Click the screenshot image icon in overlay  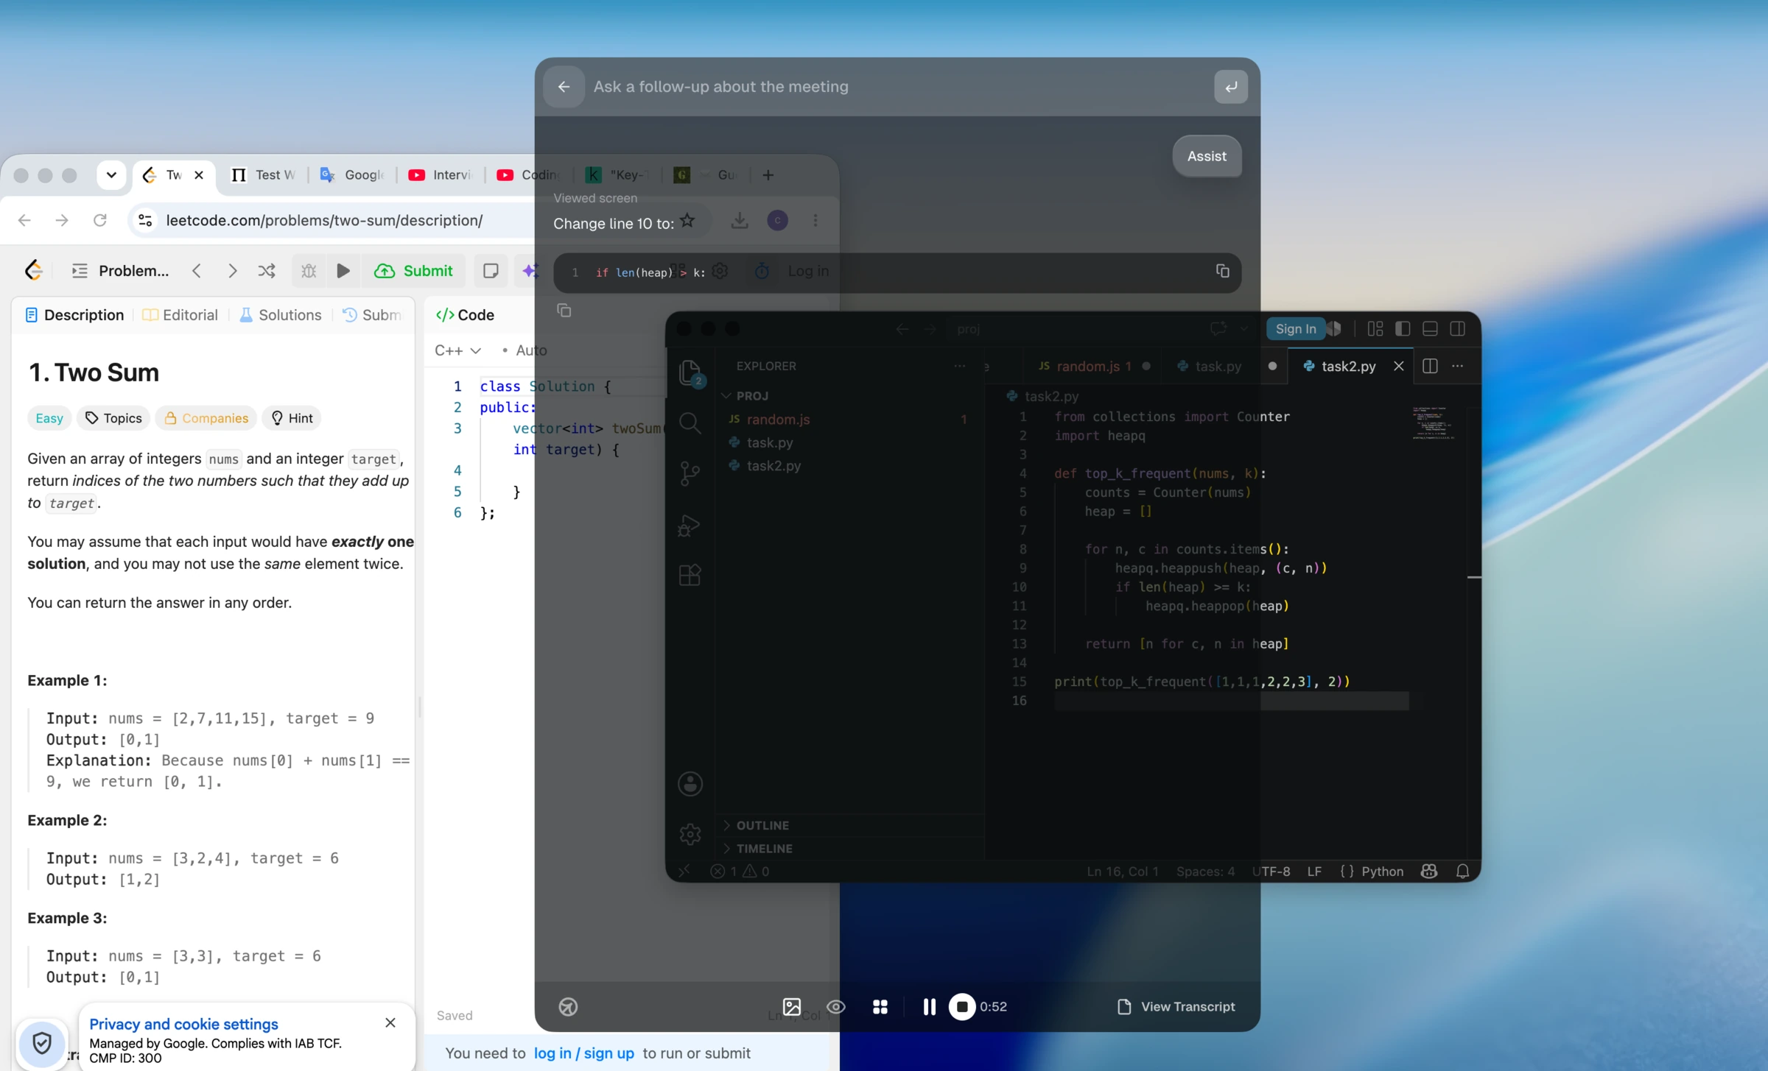(x=791, y=1006)
